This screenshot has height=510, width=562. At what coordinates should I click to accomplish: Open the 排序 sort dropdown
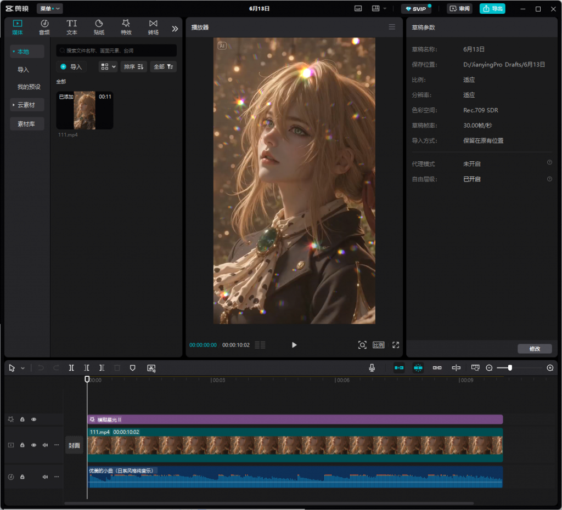133,66
